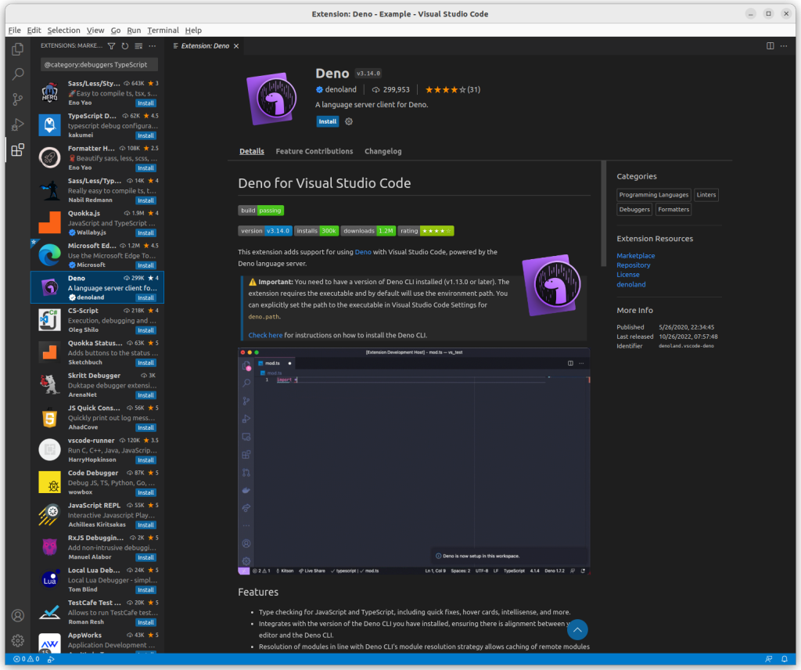The height and width of the screenshot is (670, 801).
Task: Open the More Actions ellipsis in Extensions panel
Action: coord(152,46)
